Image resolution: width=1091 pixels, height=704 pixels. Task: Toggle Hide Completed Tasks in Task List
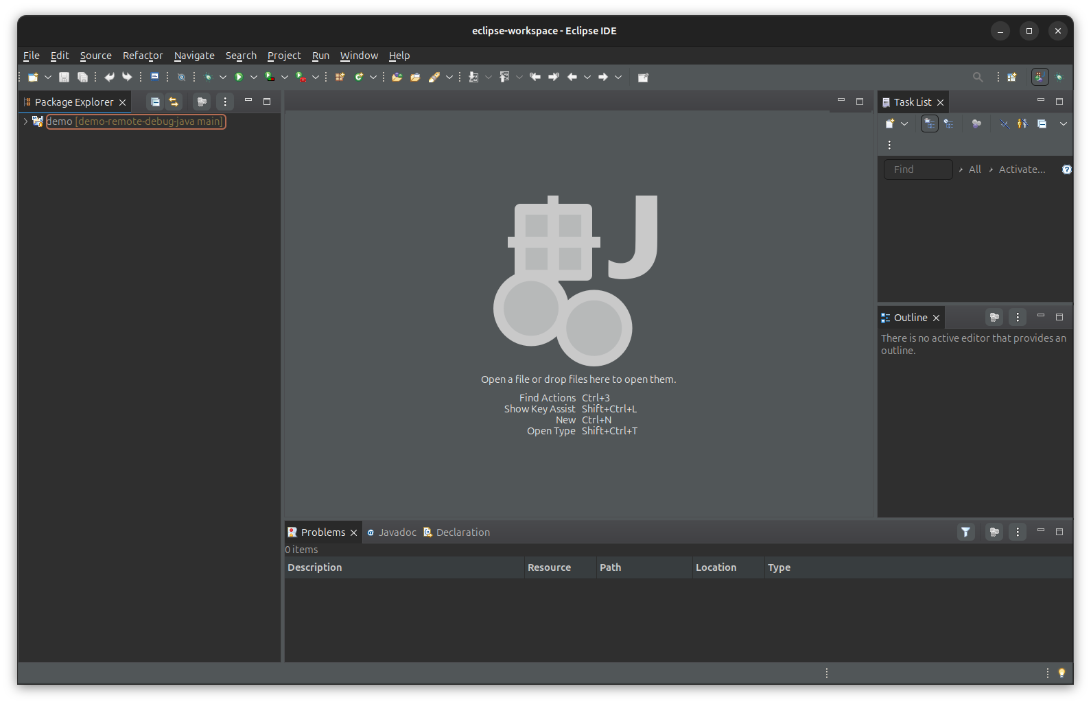point(1004,124)
